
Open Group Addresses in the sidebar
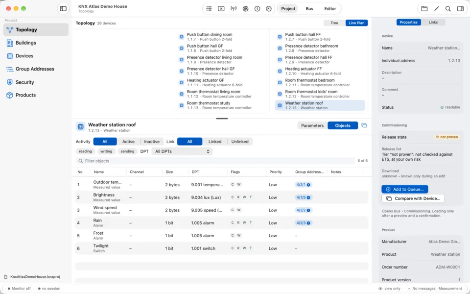36,69
